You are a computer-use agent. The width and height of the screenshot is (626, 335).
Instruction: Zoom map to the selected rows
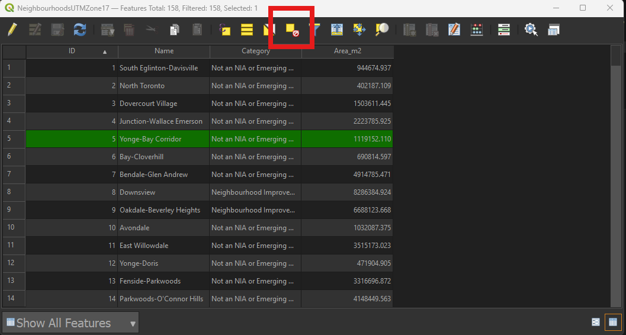[x=382, y=30]
